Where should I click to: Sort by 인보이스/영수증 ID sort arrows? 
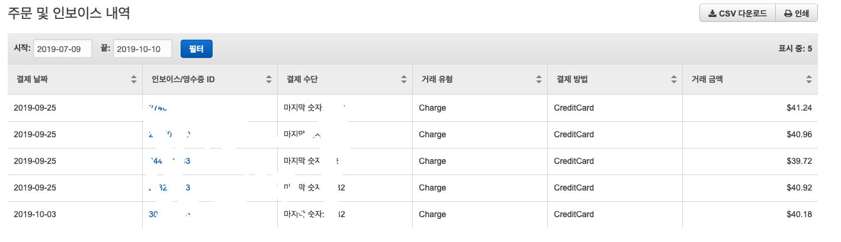(268, 79)
